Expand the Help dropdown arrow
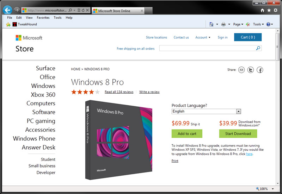 [x=272, y=24]
